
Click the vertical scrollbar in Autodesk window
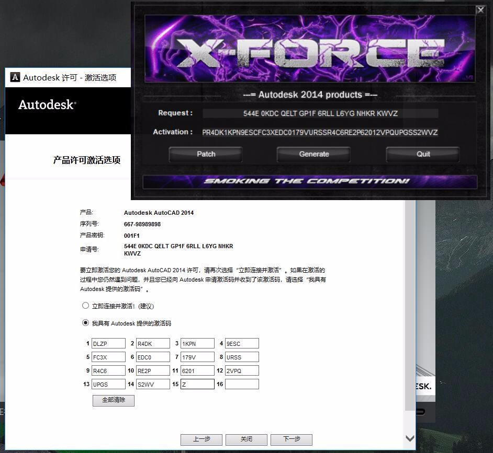[410, 306]
